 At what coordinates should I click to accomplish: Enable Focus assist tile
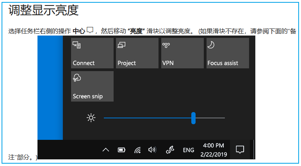227,53
